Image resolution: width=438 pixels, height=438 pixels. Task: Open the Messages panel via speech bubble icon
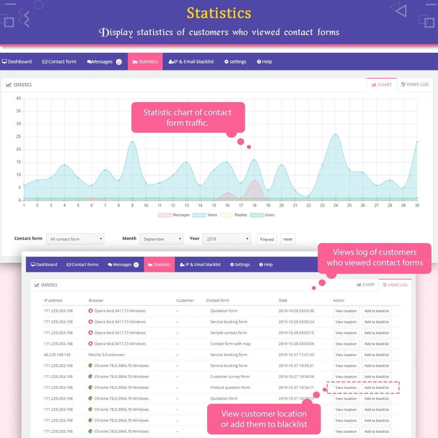click(89, 61)
